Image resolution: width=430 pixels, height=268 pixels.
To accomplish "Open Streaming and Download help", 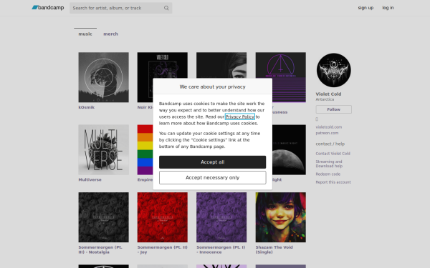I will pos(329,164).
